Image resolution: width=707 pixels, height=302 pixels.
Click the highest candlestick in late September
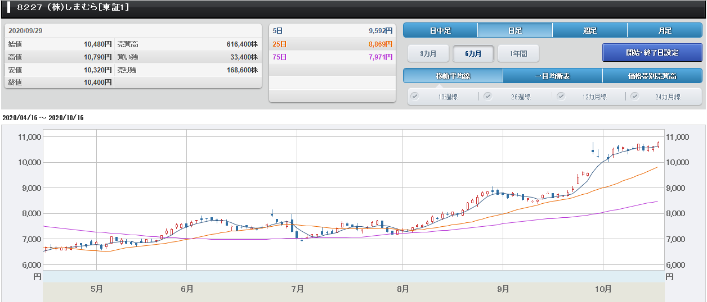593,148
